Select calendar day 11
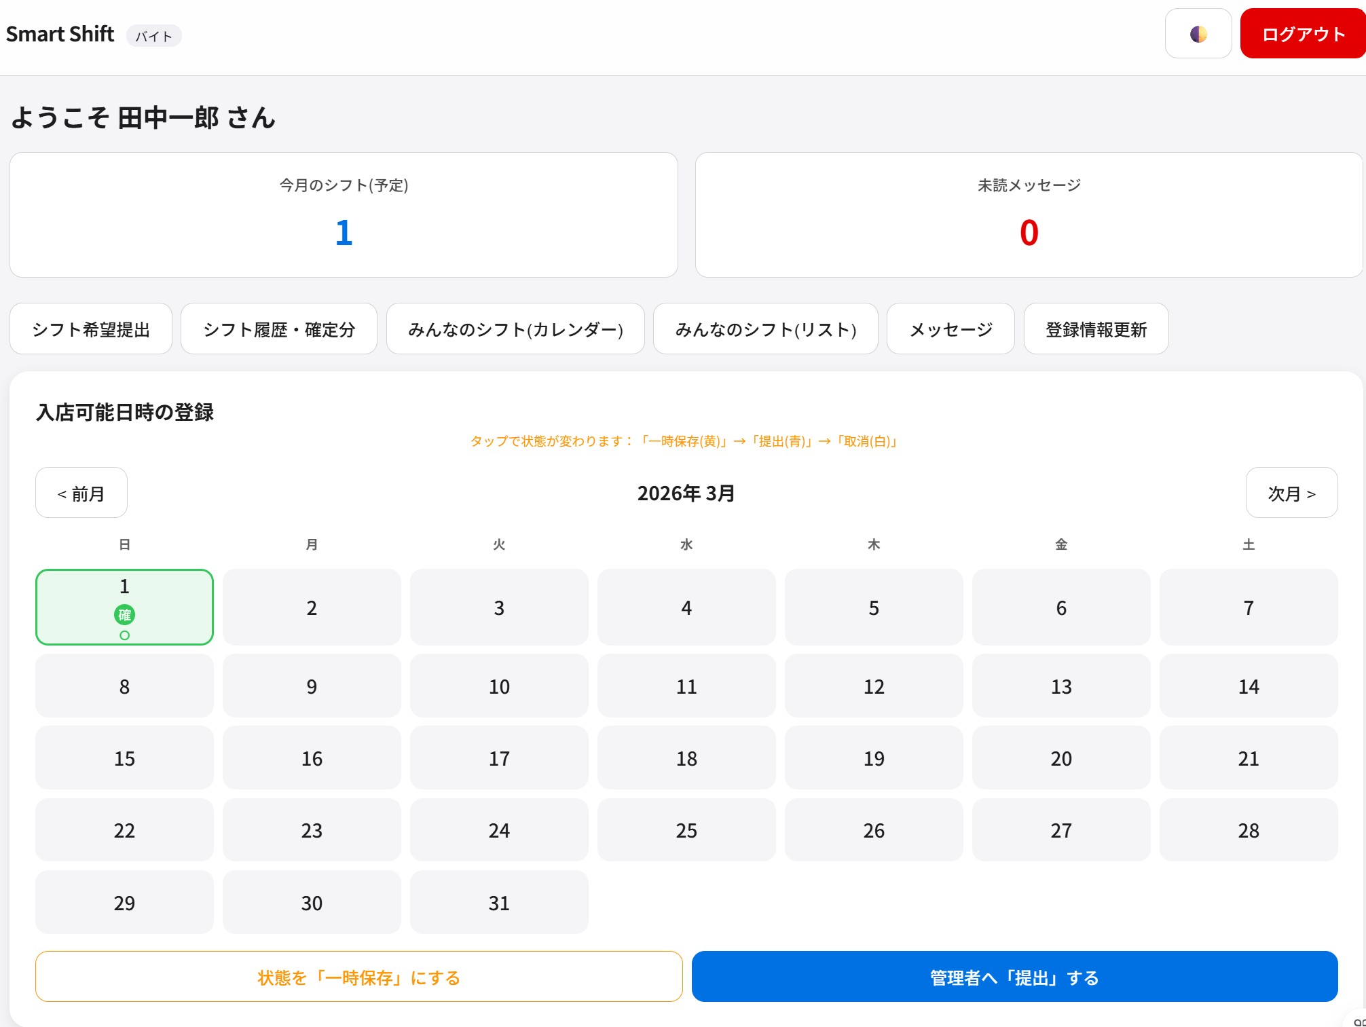1366x1027 pixels. [x=686, y=686]
